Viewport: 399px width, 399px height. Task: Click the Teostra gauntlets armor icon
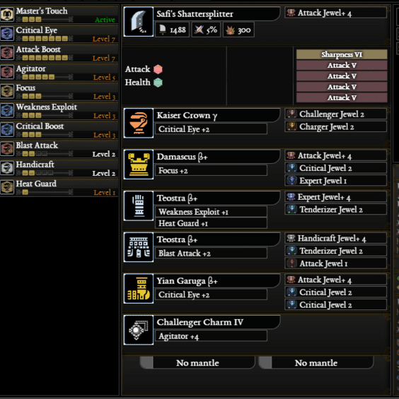[x=139, y=206]
